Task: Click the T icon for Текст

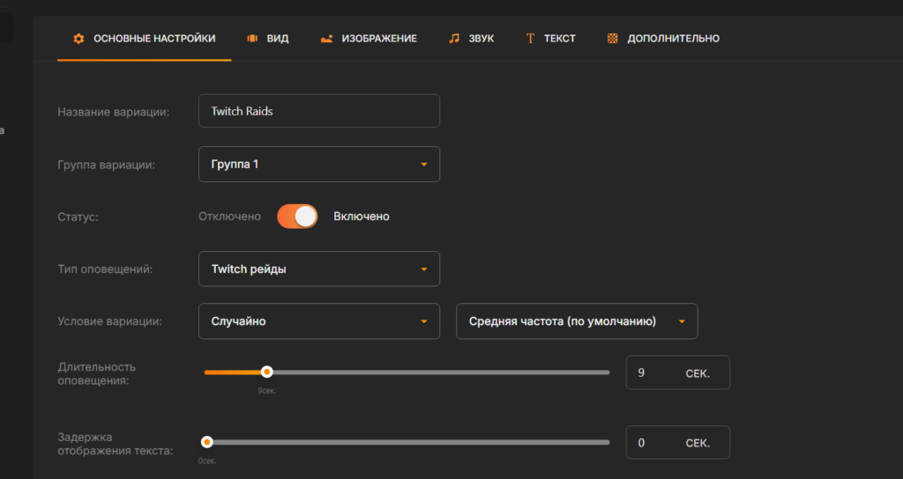Action: tap(530, 39)
